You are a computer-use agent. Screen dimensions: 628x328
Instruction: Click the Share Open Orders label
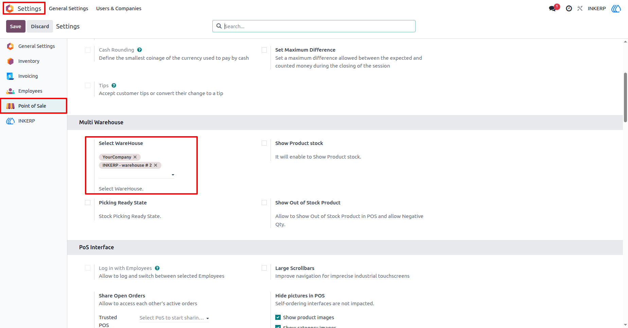[122, 296]
